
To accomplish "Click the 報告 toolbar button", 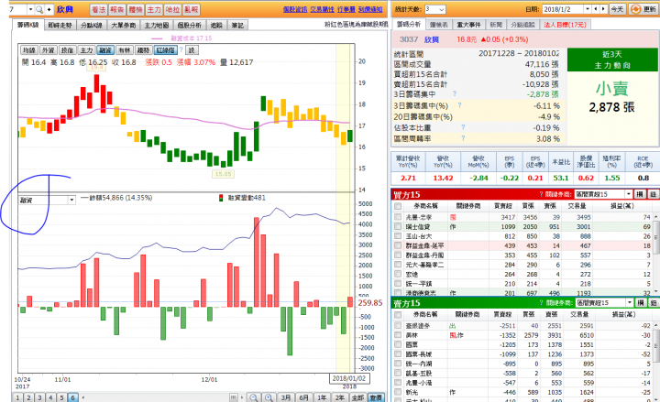I will [117, 9].
